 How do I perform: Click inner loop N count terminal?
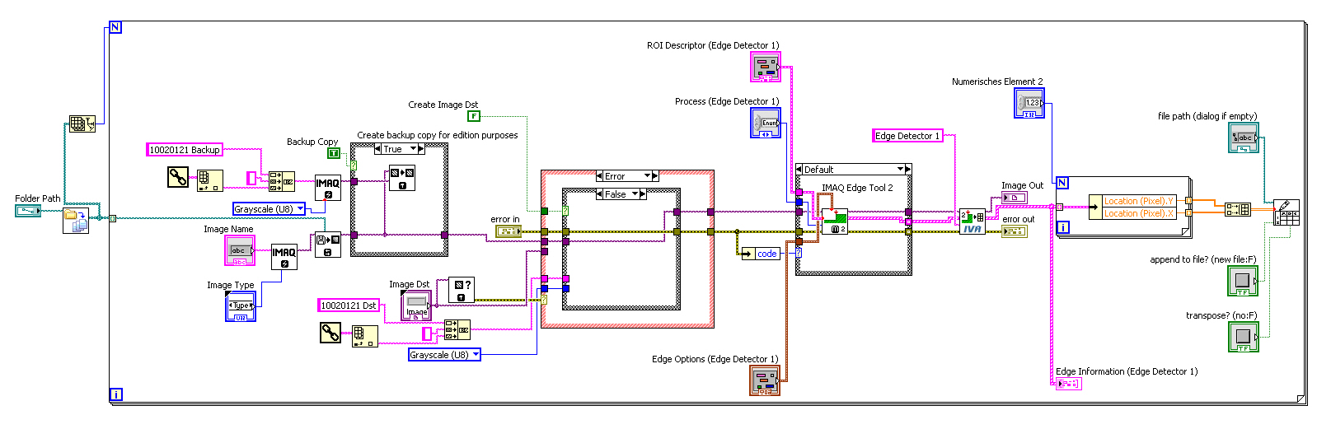(x=1062, y=183)
